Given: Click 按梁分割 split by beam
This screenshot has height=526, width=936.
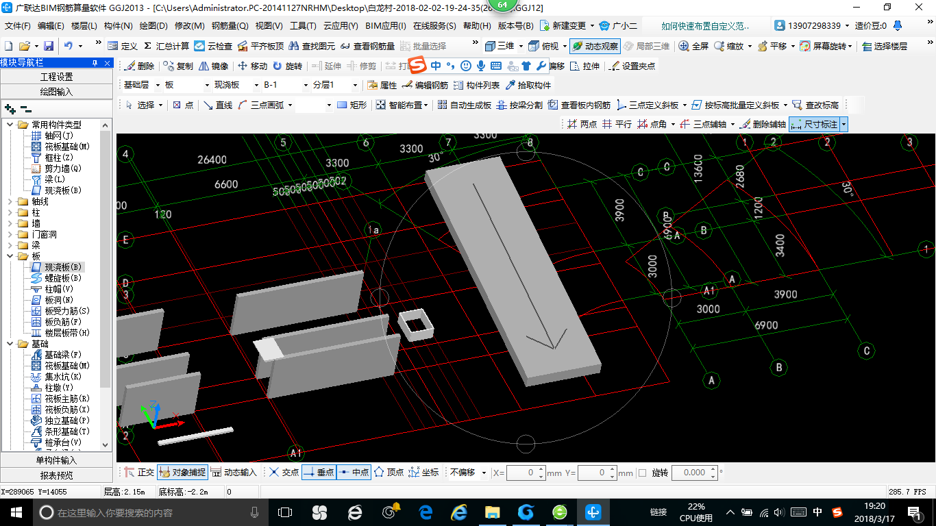Looking at the screenshot, I should (x=519, y=105).
